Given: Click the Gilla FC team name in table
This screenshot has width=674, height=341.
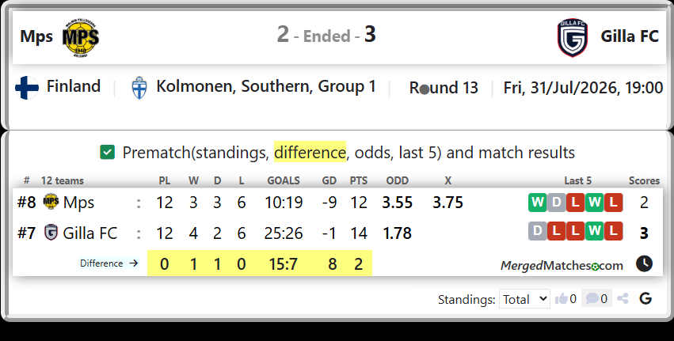Looking at the screenshot, I should (89, 233).
